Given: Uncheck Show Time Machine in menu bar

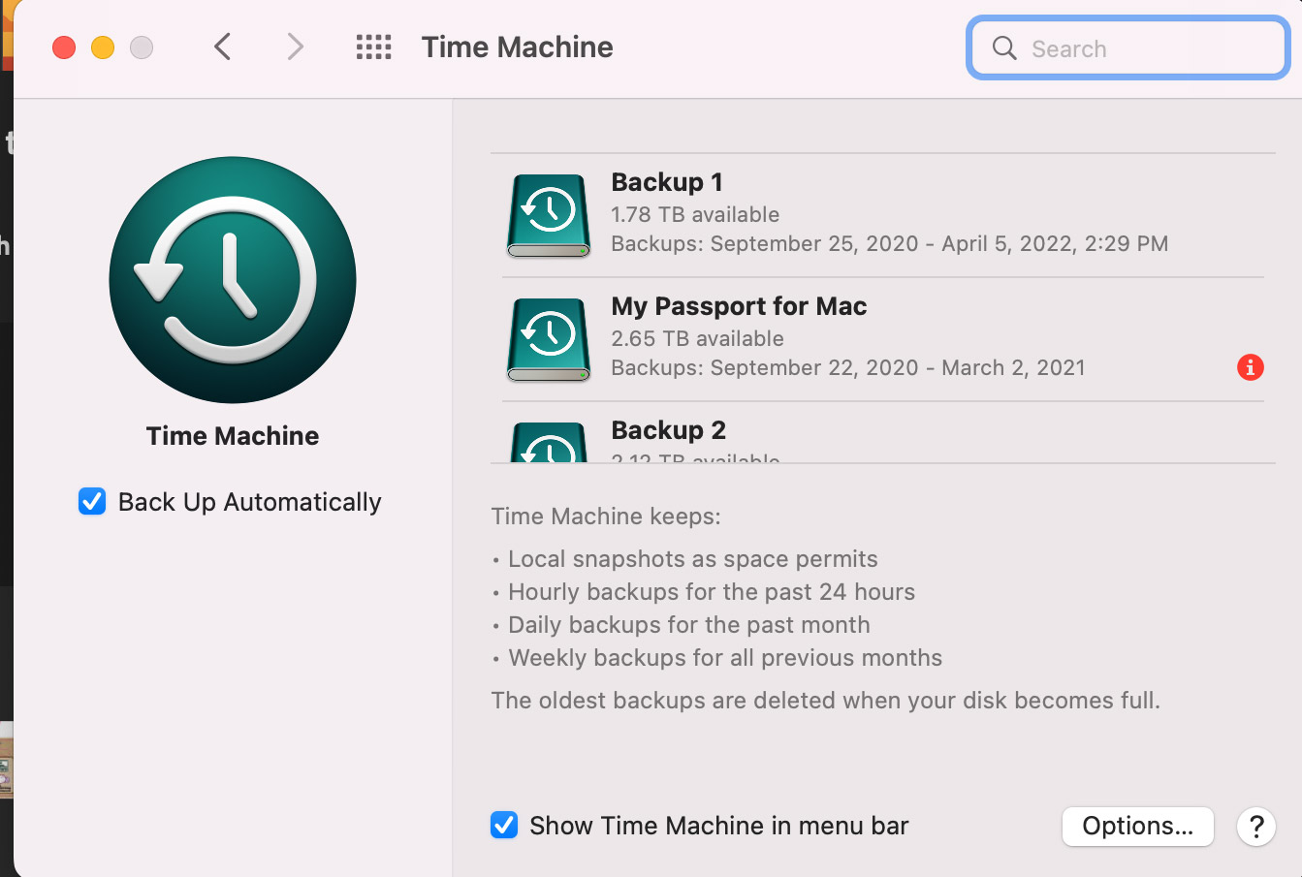Looking at the screenshot, I should point(504,826).
